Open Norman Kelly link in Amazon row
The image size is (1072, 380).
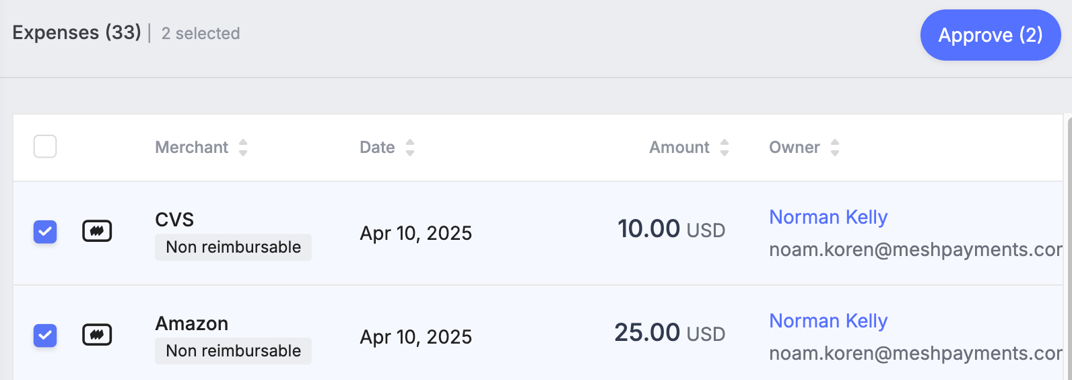828,321
